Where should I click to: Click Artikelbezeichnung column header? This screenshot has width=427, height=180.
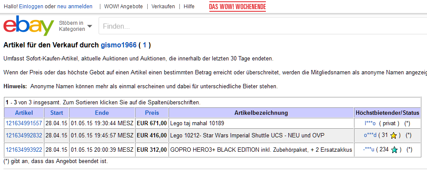(261, 113)
